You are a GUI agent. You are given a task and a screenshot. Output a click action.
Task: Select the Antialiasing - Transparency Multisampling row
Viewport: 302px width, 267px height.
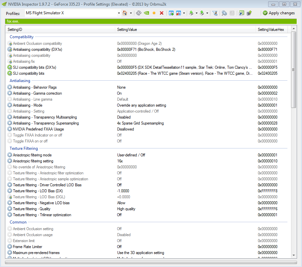(147, 117)
